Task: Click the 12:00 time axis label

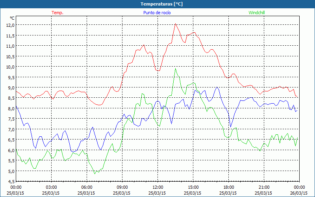Action: (x=158, y=188)
